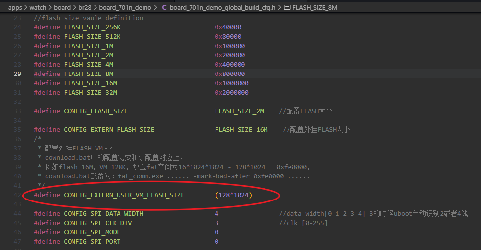Open the 'board_701n_demo' breadcrumb folder
481x250 pixels.
[x=125, y=8]
